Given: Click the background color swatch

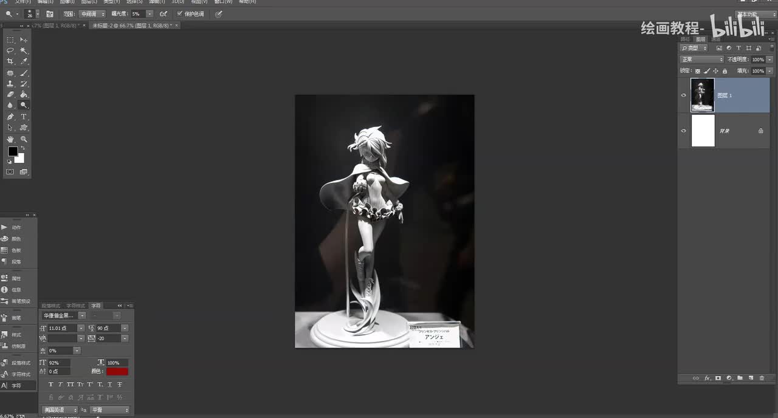Looking at the screenshot, I should pyautogui.click(x=21, y=159).
